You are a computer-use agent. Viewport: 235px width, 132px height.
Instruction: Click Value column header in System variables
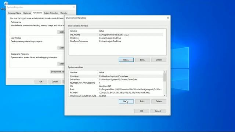[x=130, y=73]
